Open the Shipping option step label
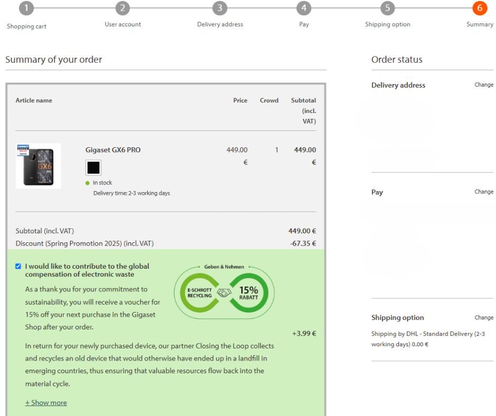496x416 pixels. tap(387, 25)
